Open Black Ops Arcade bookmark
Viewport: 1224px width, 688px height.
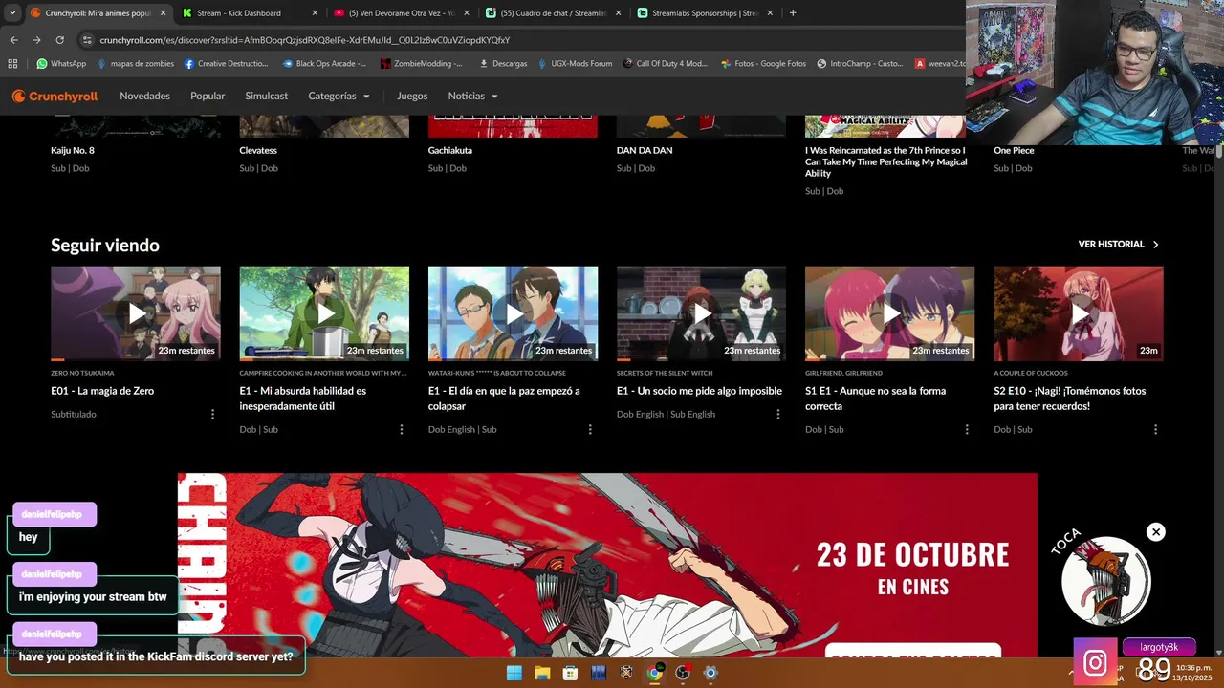pos(325,64)
